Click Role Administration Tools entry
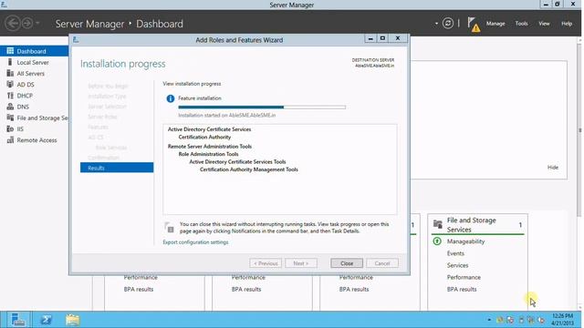The height and width of the screenshot is (328, 584). coord(208,154)
